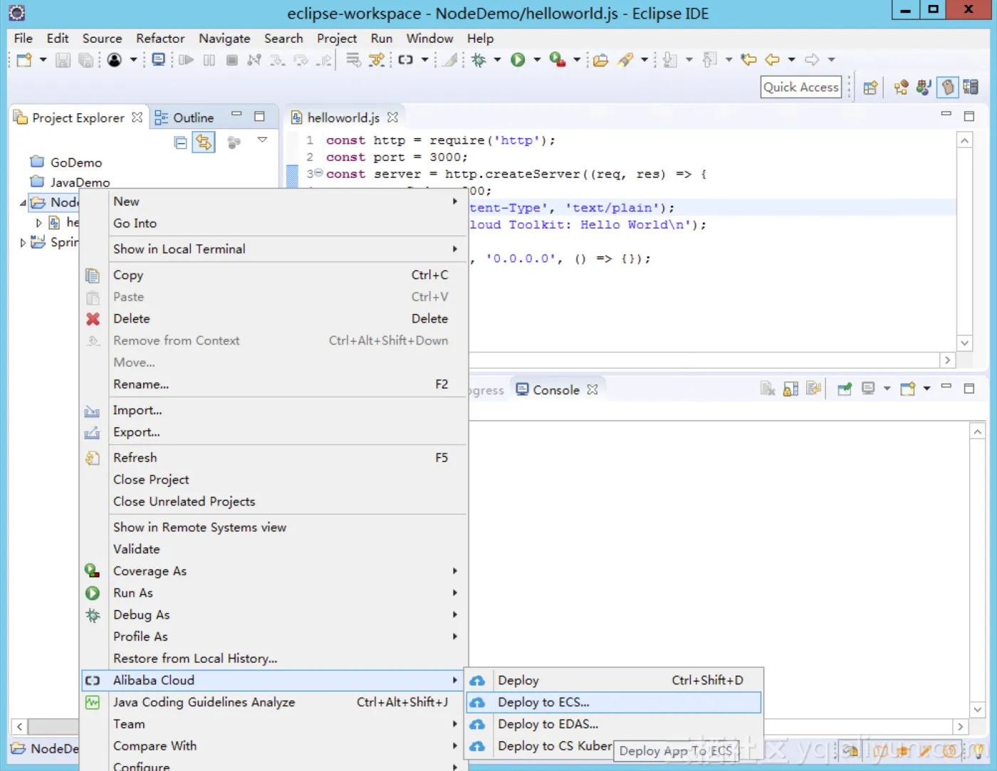Toggle Step Filters toolbar icon

tap(376, 60)
